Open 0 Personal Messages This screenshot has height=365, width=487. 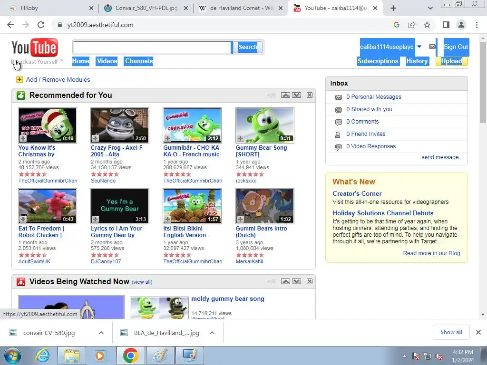click(374, 97)
